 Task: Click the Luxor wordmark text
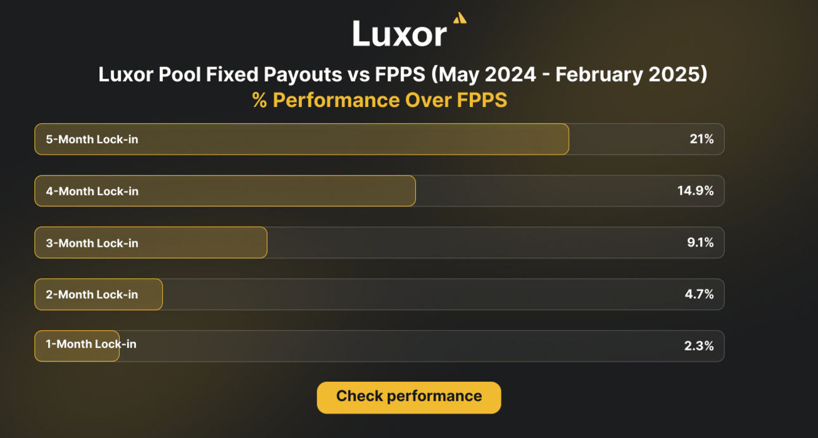[x=400, y=33]
